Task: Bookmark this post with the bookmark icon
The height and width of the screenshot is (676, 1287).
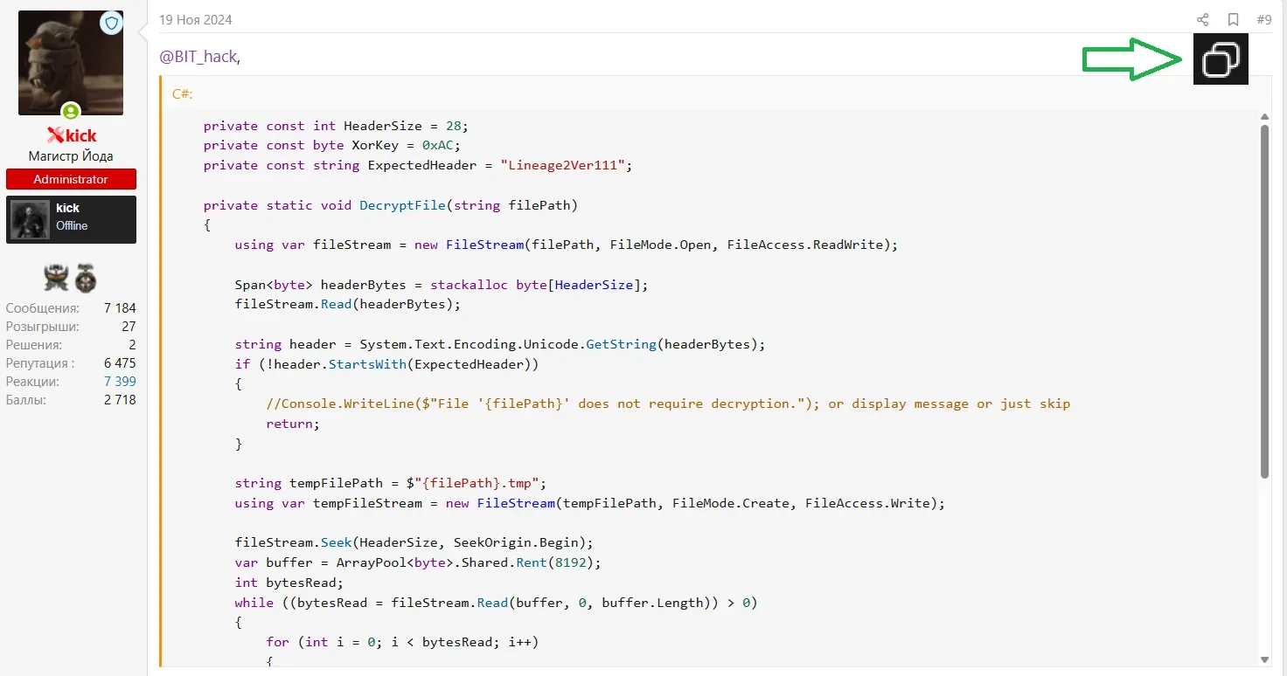Action: [x=1233, y=19]
